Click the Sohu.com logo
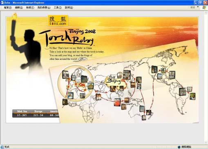Screen dimensions: 208x149 tap(58, 21)
